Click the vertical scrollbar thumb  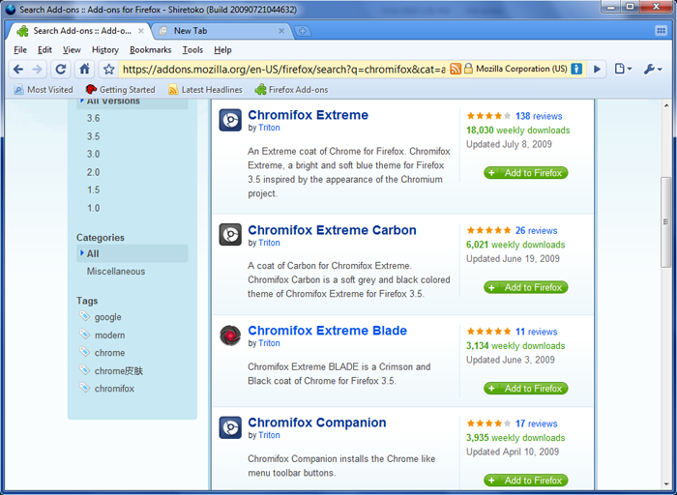pyautogui.click(x=665, y=221)
